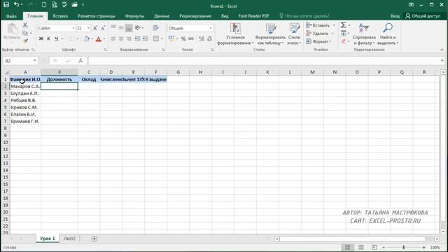Click the formula bar input

[265, 61]
